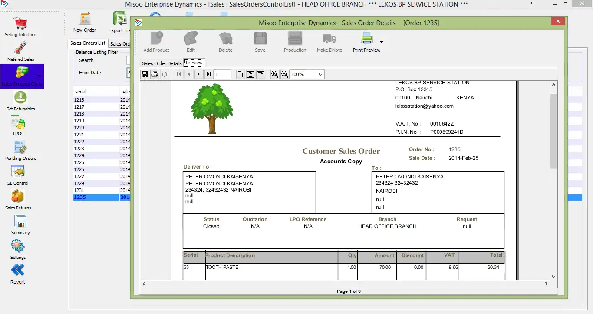
Task: Click the report preview vertical scrollbar
Action: pos(553,130)
